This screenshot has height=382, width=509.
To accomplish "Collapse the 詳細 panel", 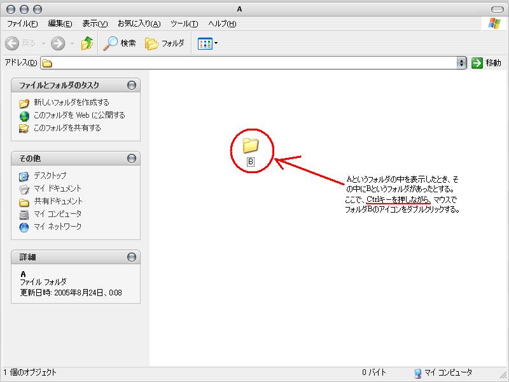I will click(132, 257).
